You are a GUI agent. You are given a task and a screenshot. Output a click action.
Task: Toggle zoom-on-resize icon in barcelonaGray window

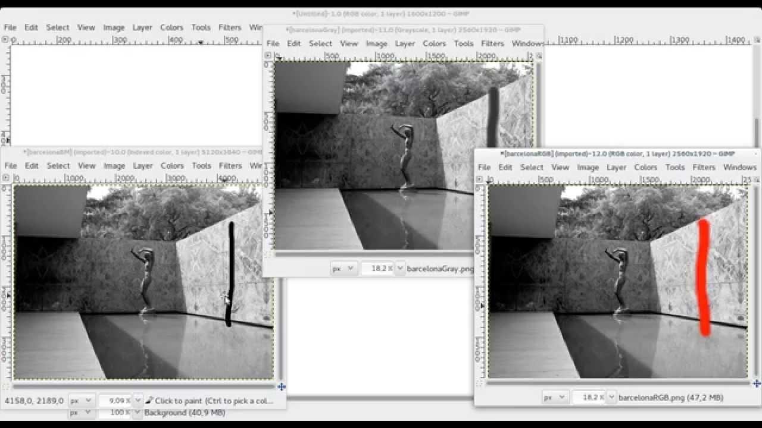click(539, 55)
